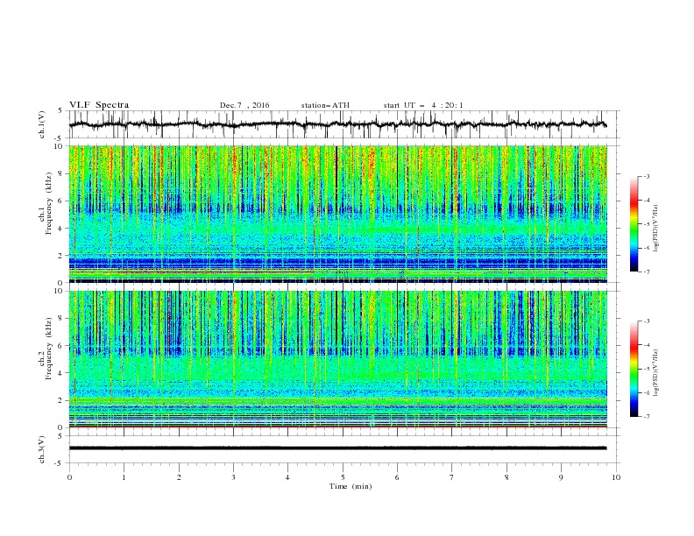The image size is (694, 536).
Task: Click the "start UT = 4:20:1" text
Action: 423,105
